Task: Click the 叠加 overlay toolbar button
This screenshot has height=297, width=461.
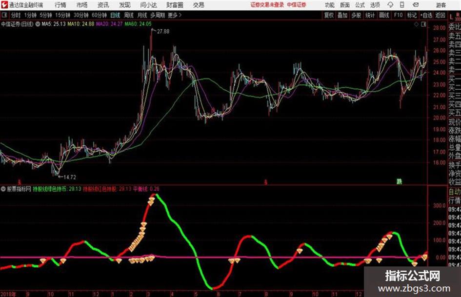Action: [342, 15]
